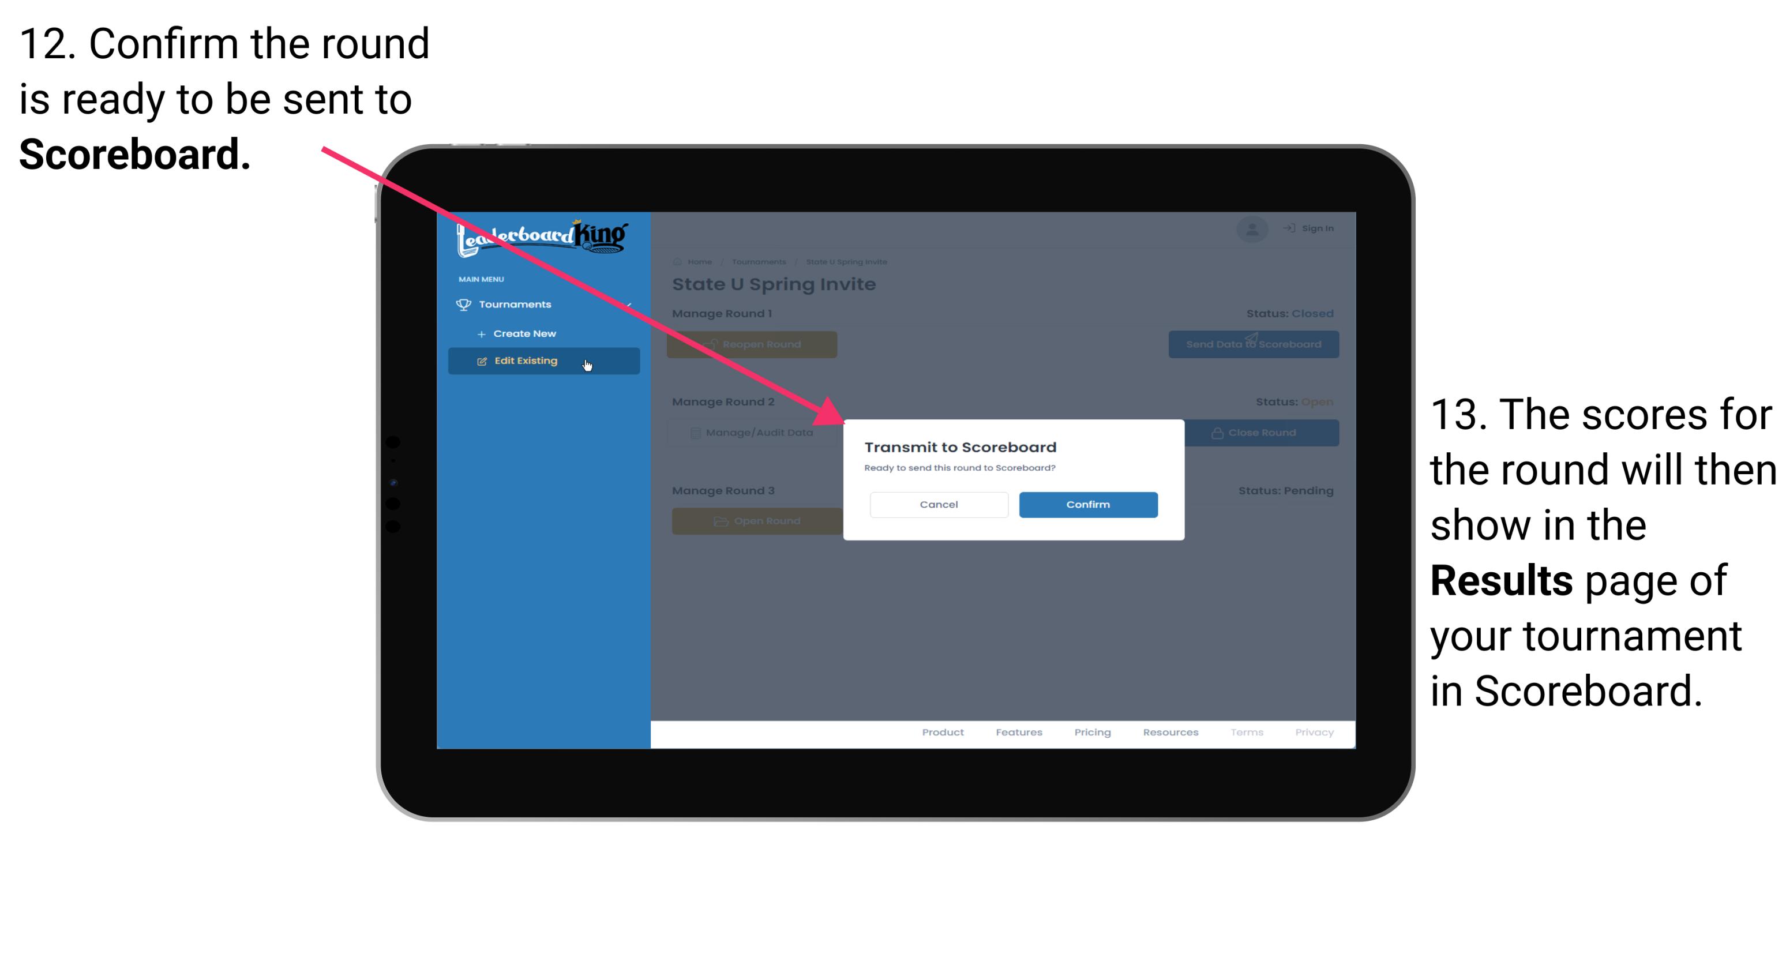Click the State U Spring Invite breadcrumb
This screenshot has width=1786, height=961.
[x=846, y=261]
